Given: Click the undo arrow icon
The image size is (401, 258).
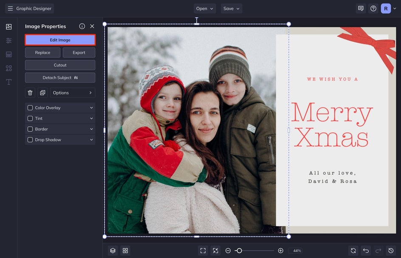Looking at the screenshot, I should pyautogui.click(x=366, y=251).
